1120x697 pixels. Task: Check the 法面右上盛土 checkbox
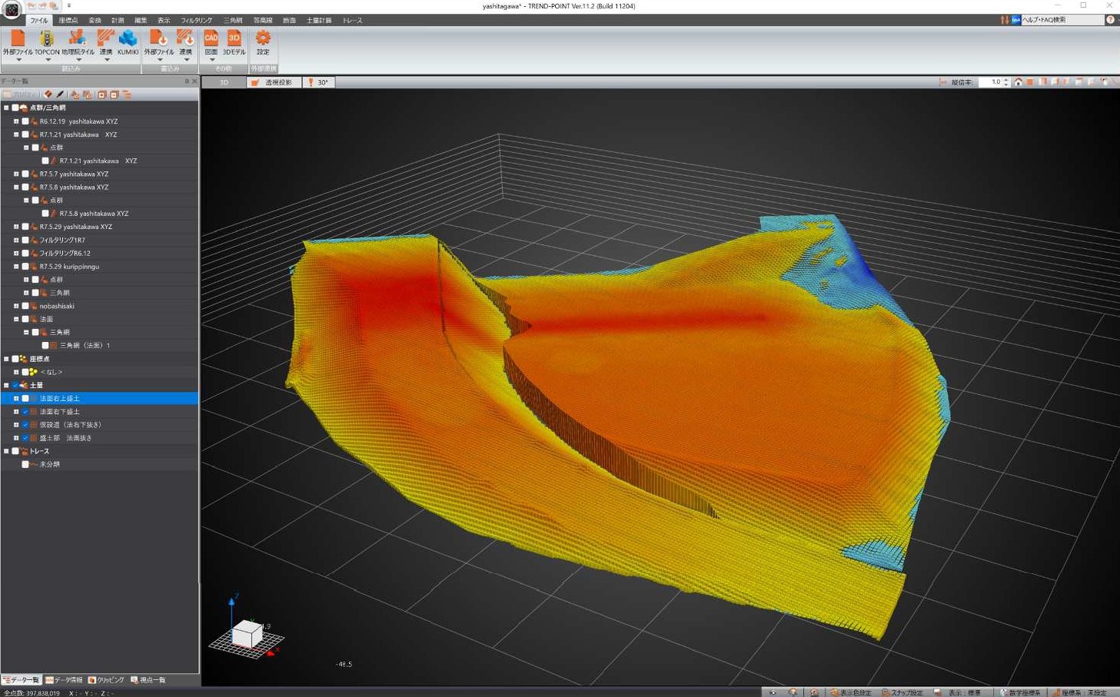click(25, 399)
